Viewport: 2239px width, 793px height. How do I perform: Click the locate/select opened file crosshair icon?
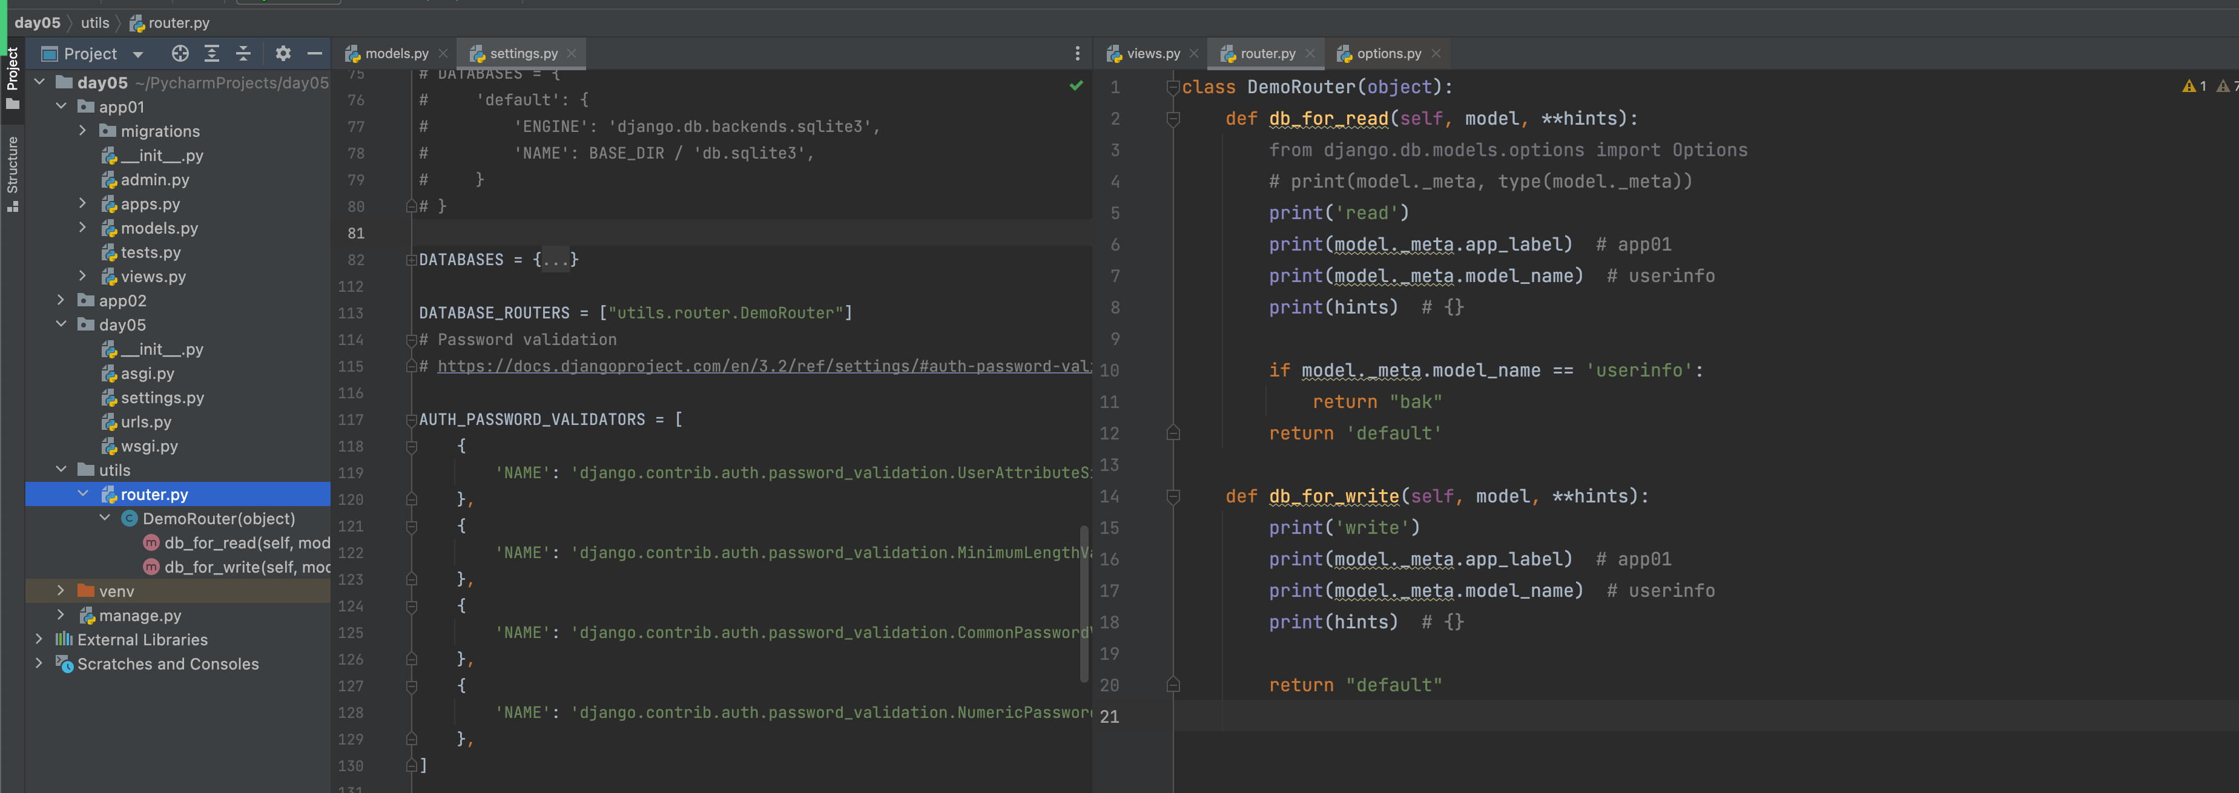tap(180, 54)
